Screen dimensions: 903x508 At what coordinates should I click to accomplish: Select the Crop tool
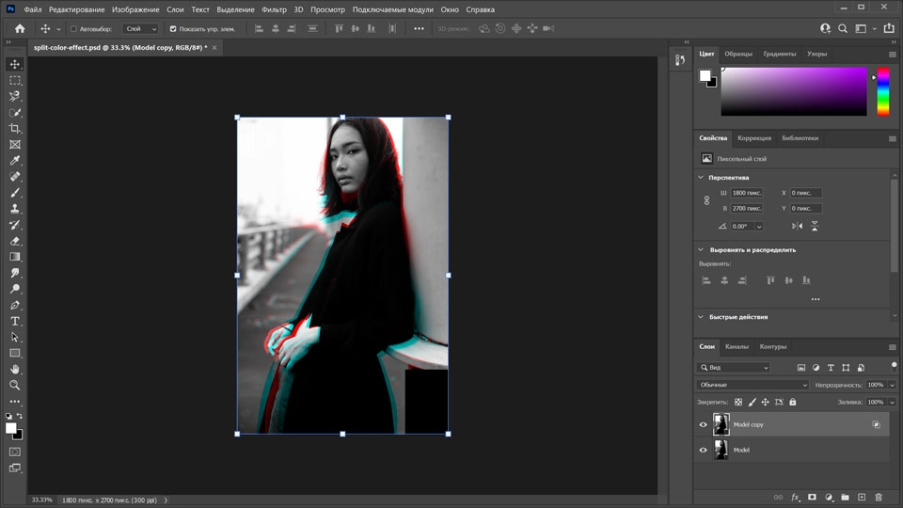[15, 128]
